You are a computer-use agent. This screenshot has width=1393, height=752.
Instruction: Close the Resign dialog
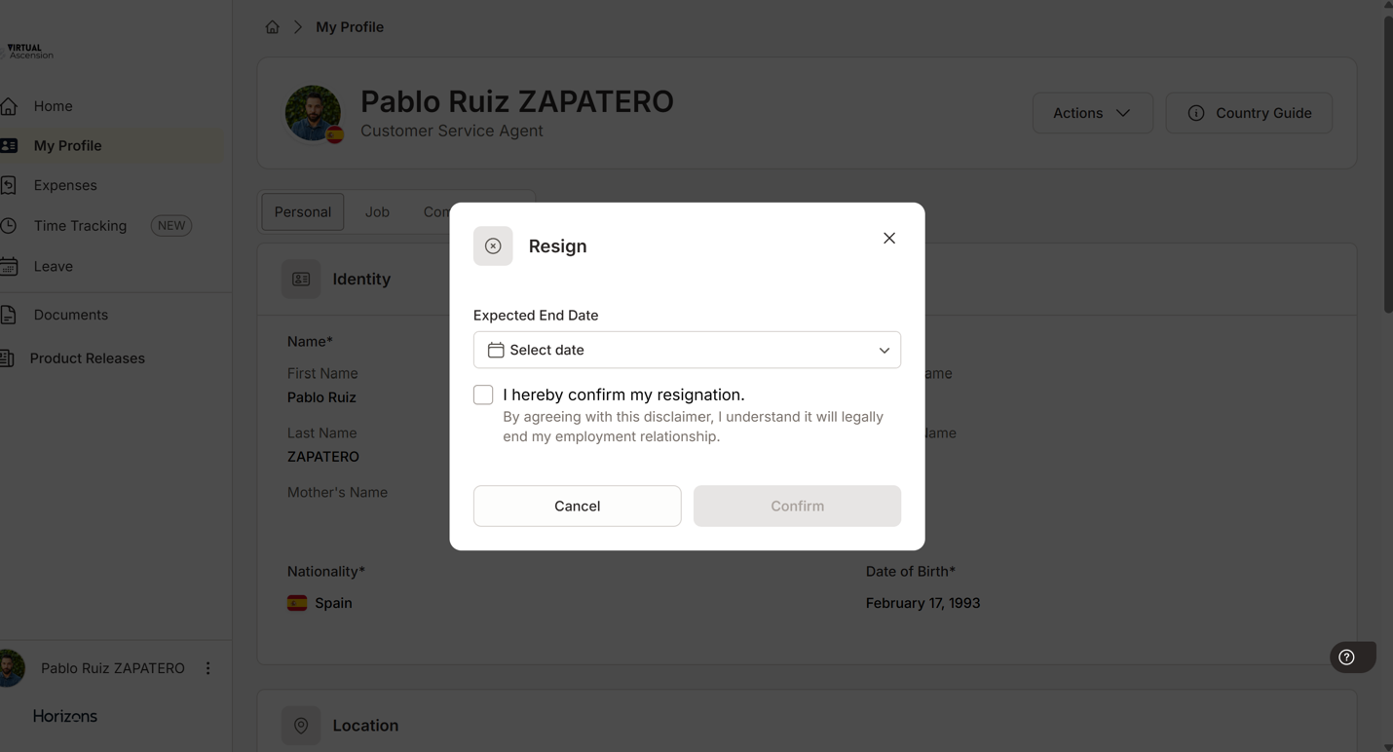point(889,239)
